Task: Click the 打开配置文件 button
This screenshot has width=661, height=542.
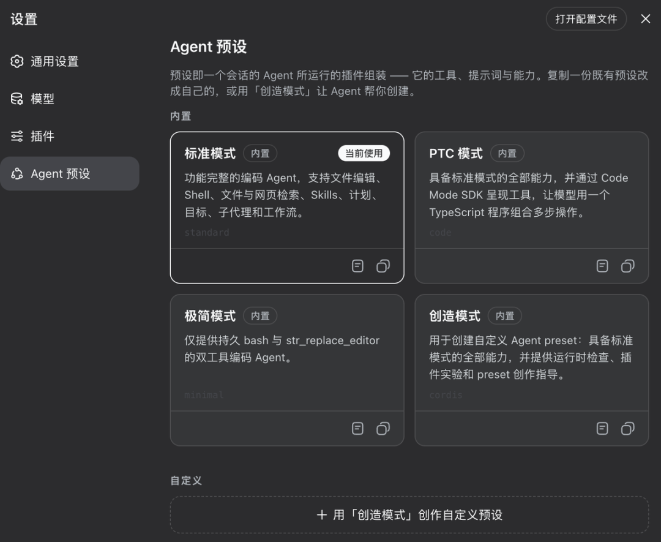Action: [x=586, y=19]
